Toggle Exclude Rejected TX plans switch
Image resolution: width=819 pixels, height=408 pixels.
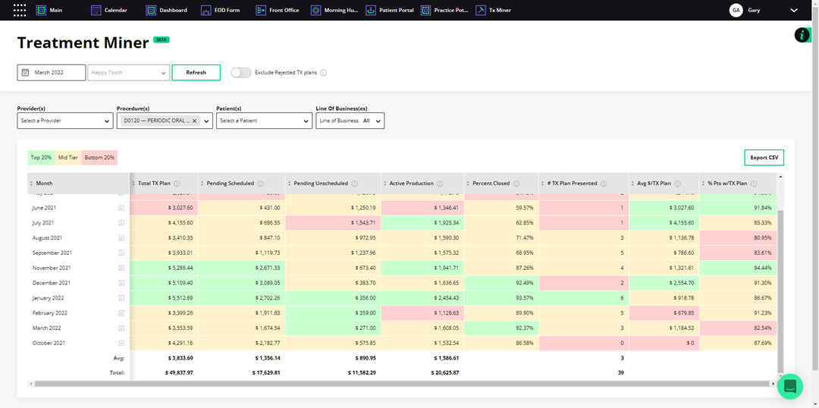point(241,73)
